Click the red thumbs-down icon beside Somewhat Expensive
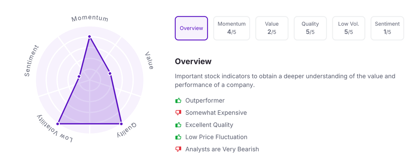419x163 pixels. [x=178, y=113]
